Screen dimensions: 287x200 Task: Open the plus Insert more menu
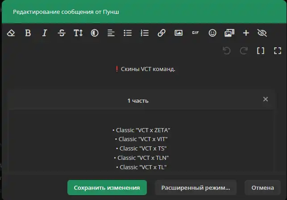(x=246, y=33)
